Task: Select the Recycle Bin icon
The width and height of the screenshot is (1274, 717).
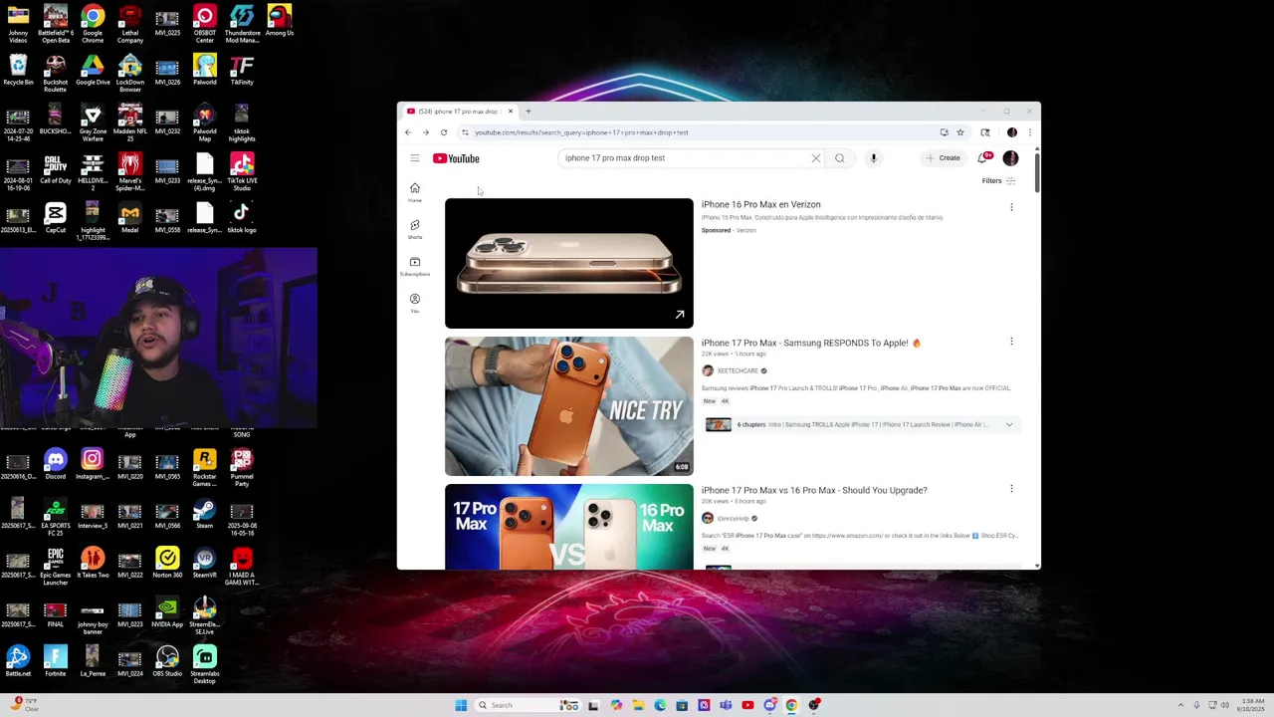Action: pyautogui.click(x=18, y=70)
